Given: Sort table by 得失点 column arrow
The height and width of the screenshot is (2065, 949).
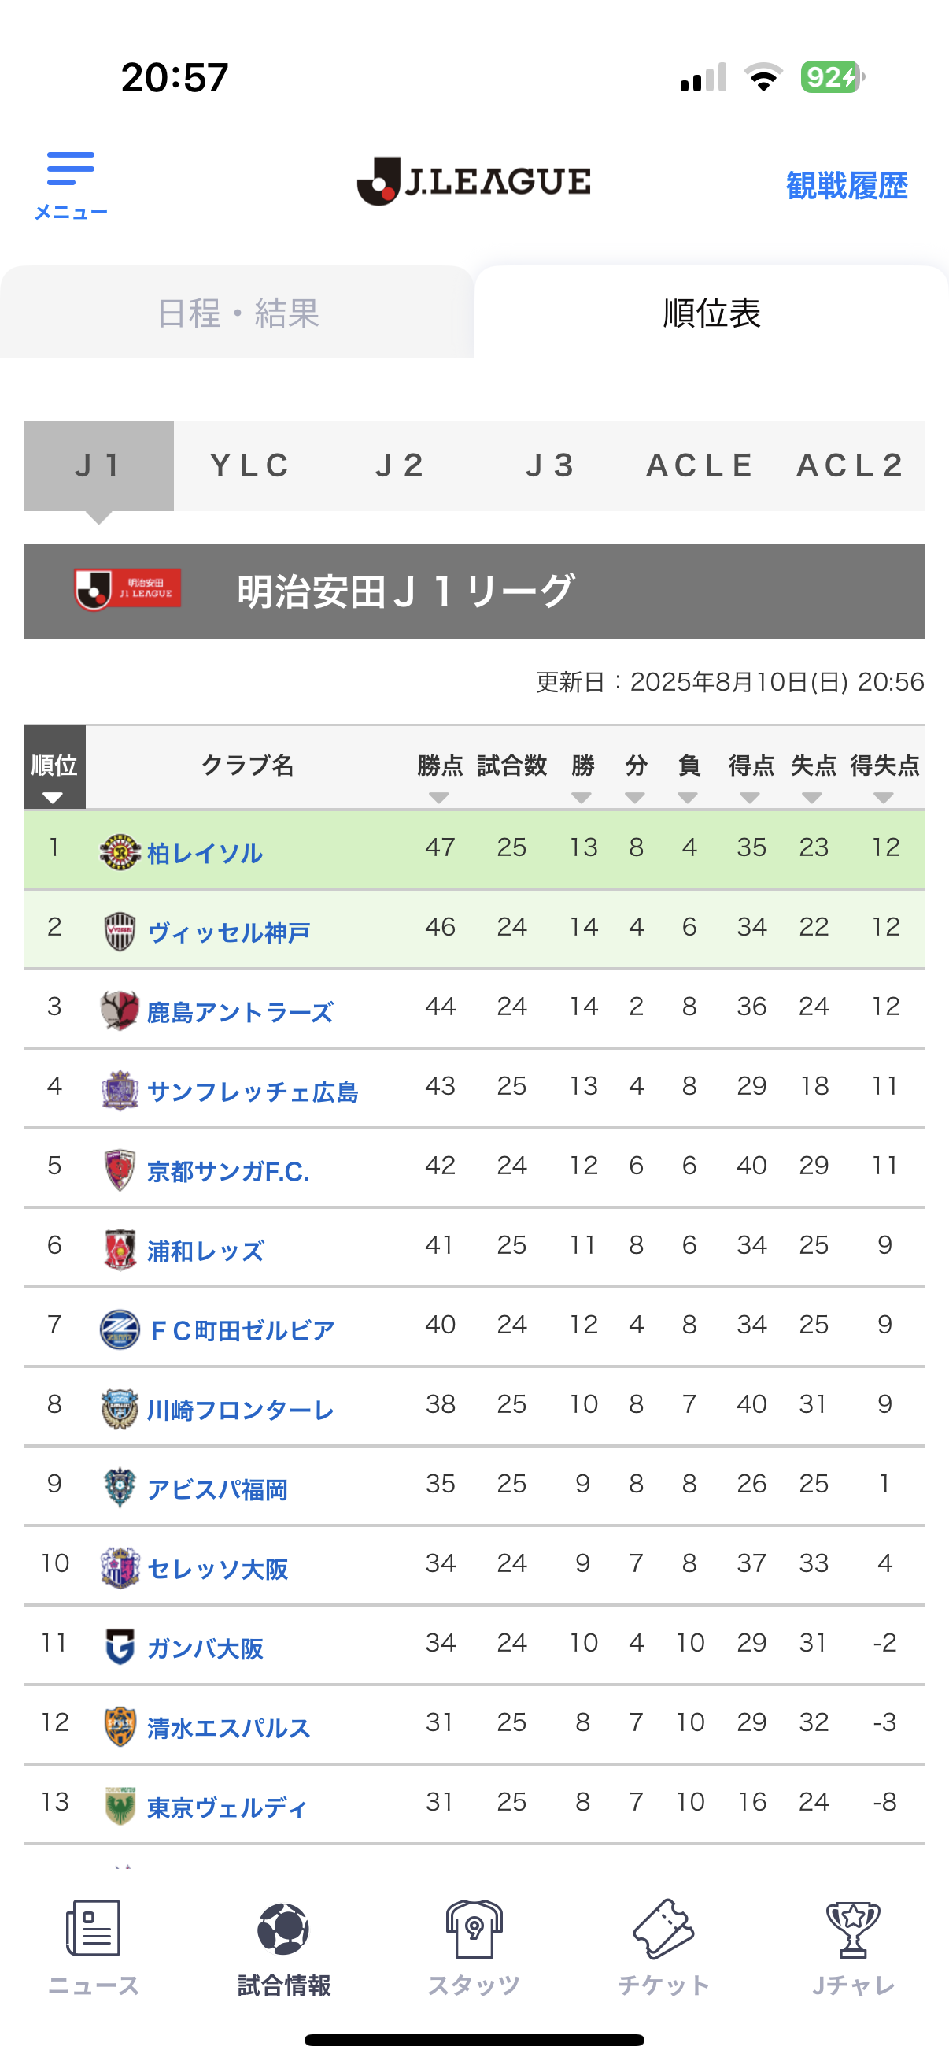Looking at the screenshot, I should click(884, 799).
